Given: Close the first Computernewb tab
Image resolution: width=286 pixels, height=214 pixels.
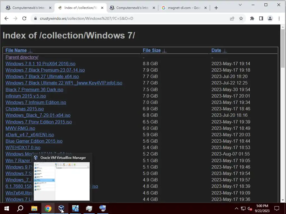Looking at the screenshot, I should [x=50, y=8].
